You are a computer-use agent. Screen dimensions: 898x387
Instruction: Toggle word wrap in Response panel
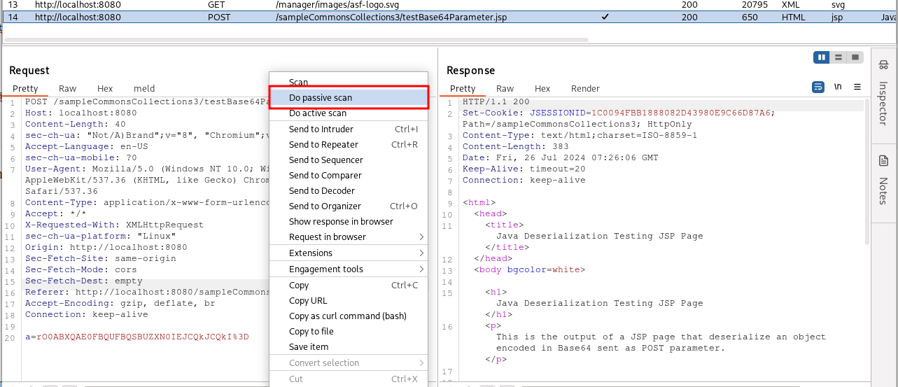(818, 87)
